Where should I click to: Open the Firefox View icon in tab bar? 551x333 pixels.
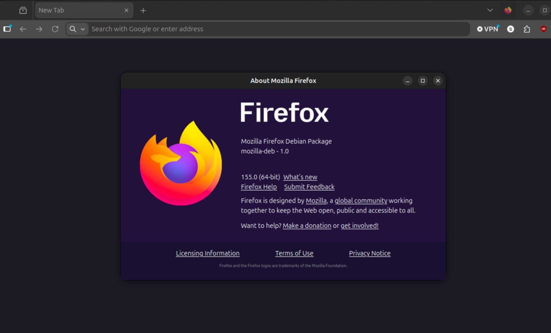point(23,10)
